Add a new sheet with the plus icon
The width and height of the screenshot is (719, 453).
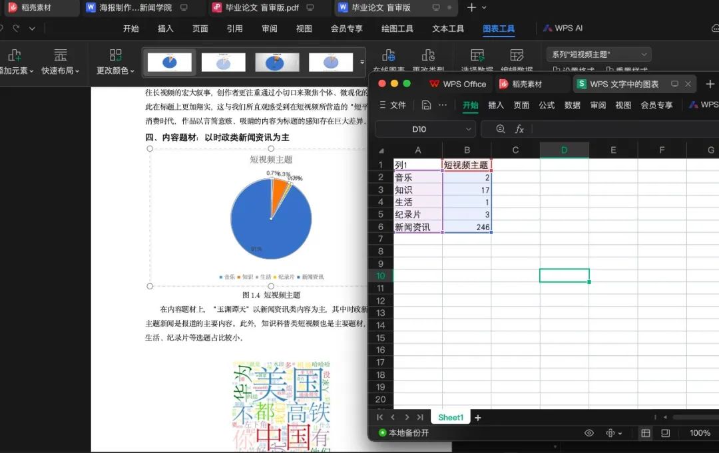point(477,418)
